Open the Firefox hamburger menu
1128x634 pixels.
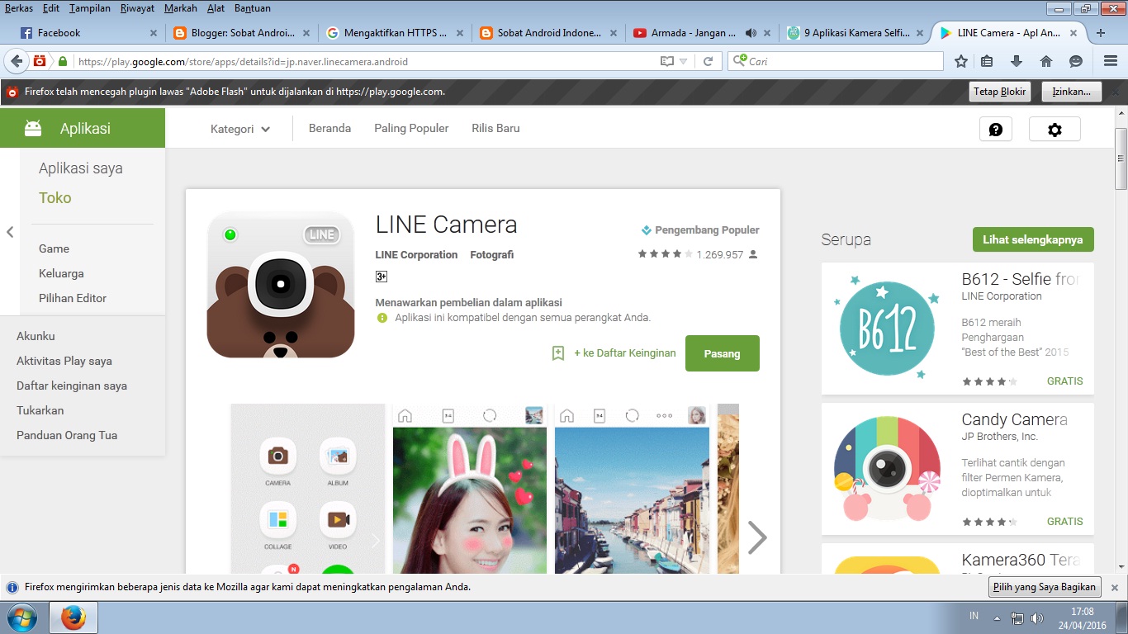click(1111, 61)
